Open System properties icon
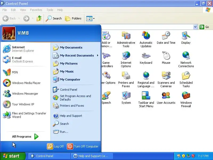 (x=126, y=98)
